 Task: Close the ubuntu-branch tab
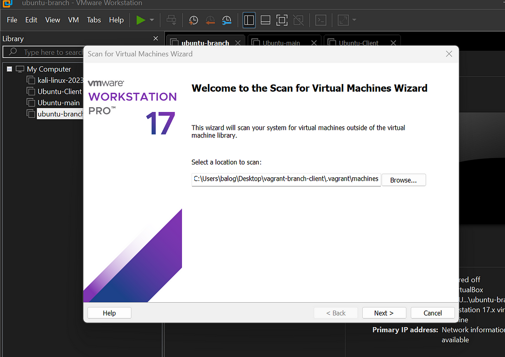pyautogui.click(x=238, y=43)
